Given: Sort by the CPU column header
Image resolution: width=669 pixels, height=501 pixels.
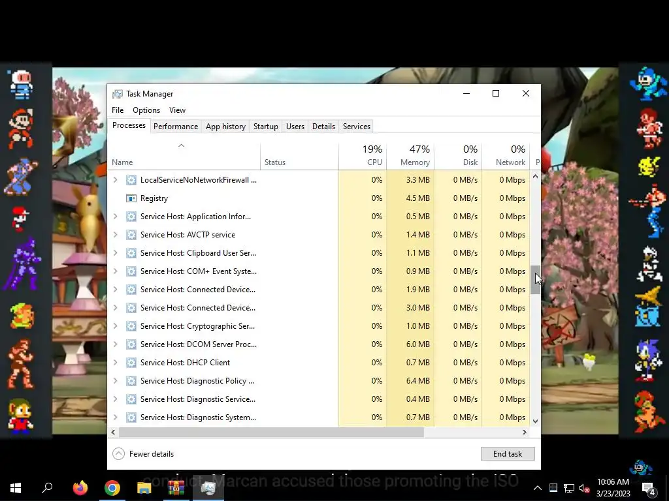Looking at the screenshot, I should 363,156.
